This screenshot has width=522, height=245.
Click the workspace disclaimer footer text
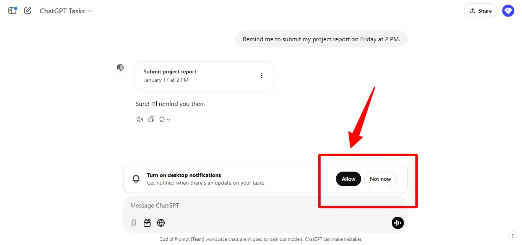point(261,239)
